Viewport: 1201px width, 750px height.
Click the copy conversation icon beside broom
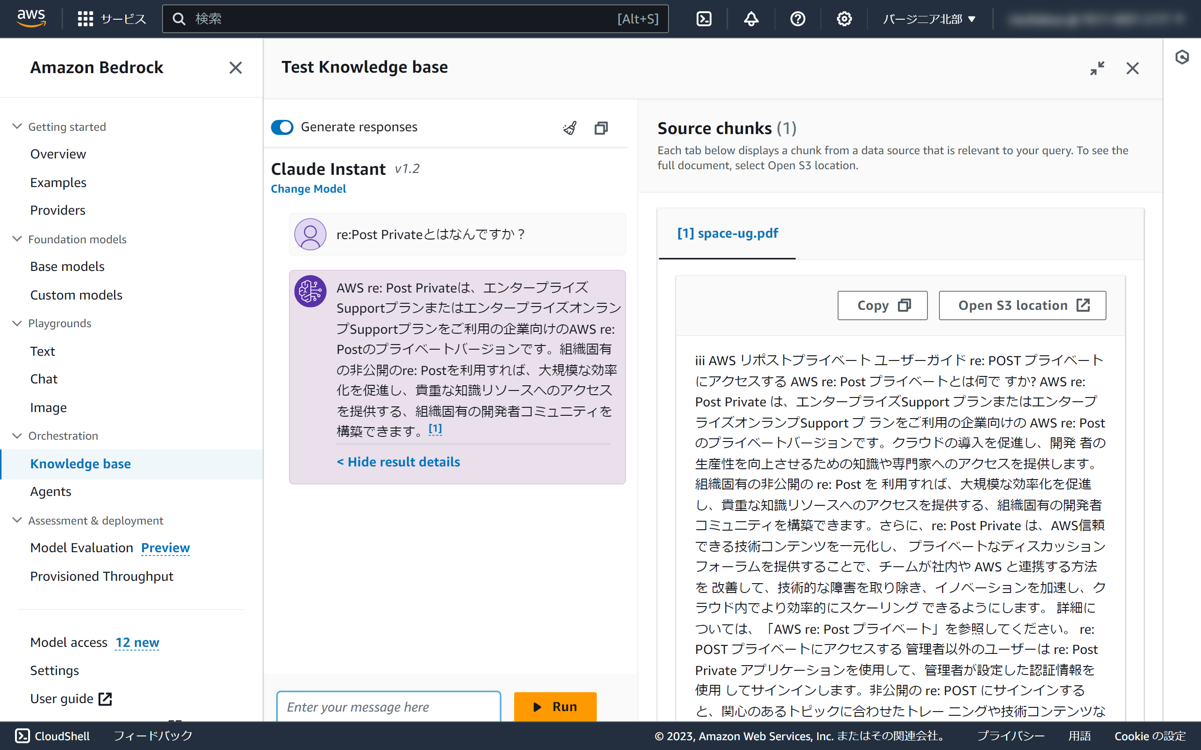(x=601, y=128)
